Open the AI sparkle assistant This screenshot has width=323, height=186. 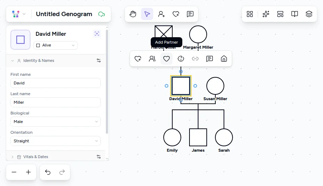[266, 14]
